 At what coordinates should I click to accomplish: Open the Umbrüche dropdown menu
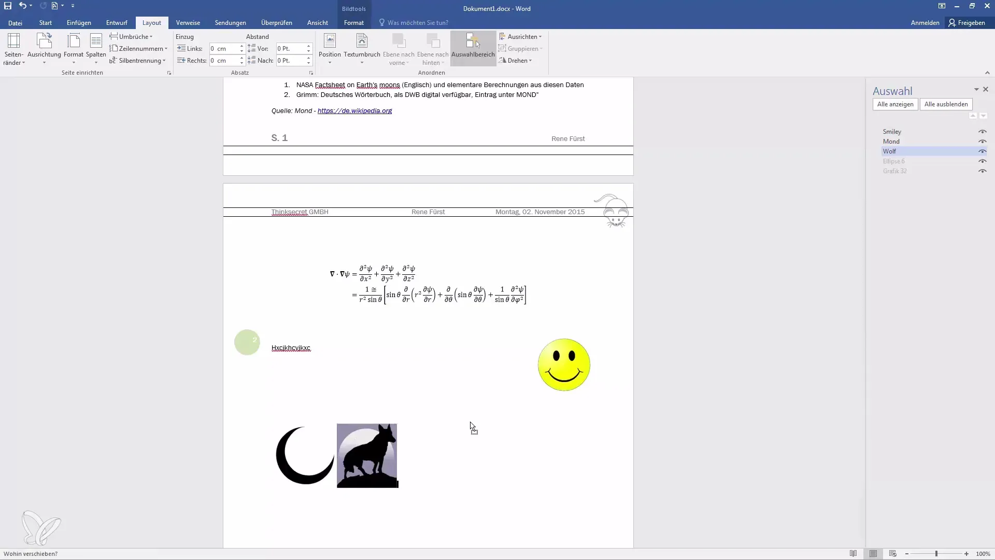(134, 36)
